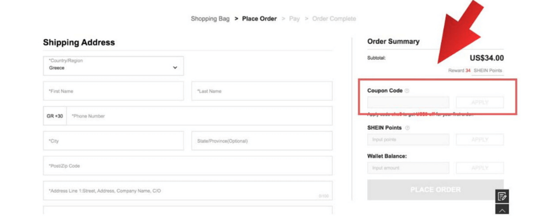Go back to Shopping Bag step
Image resolution: width=553 pixels, height=221 pixels.
[x=210, y=19]
